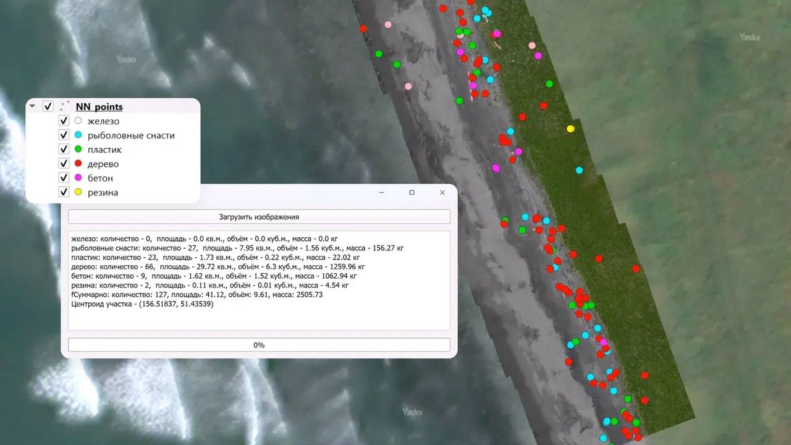Click the green circle symbol for пластик
The width and height of the screenshot is (791, 445).
(78, 150)
